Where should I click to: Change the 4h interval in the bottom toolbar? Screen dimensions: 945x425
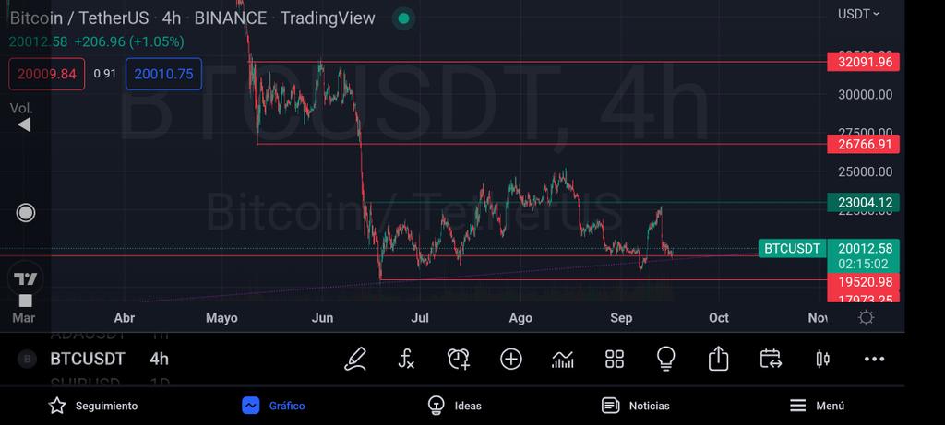pyautogui.click(x=159, y=360)
